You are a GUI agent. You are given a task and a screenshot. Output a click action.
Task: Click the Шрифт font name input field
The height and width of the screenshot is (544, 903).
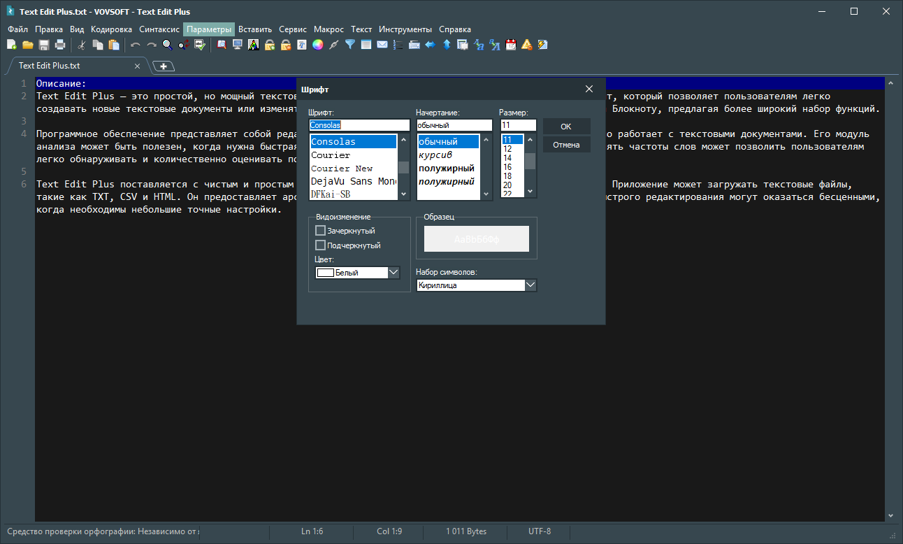coord(359,125)
